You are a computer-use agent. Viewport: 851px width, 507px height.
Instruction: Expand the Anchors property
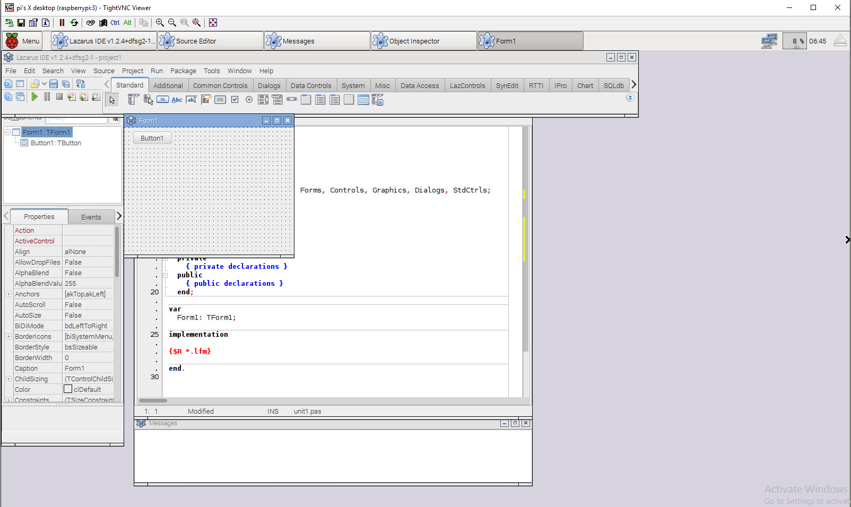tap(8, 294)
